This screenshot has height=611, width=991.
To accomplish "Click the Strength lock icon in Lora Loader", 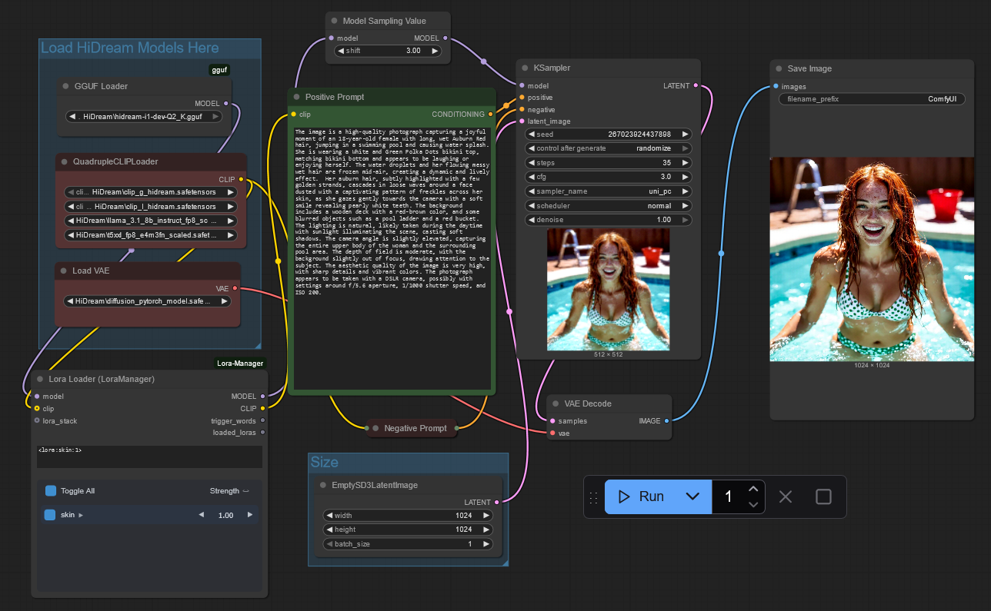I will 245,491.
